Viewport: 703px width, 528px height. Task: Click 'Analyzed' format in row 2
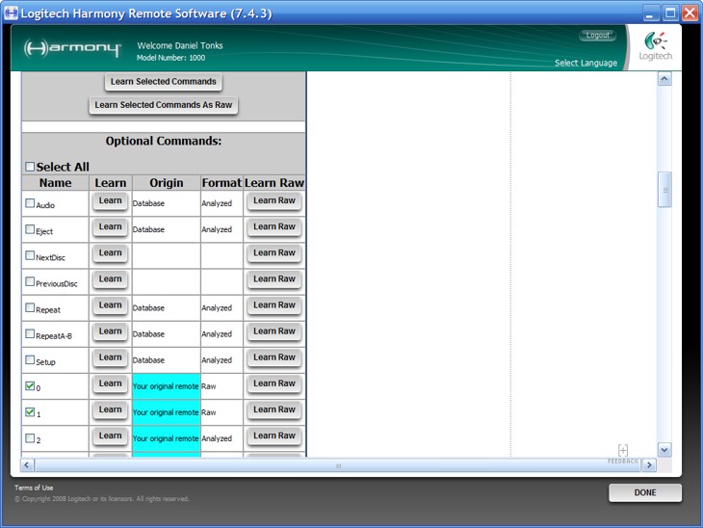[x=217, y=438]
